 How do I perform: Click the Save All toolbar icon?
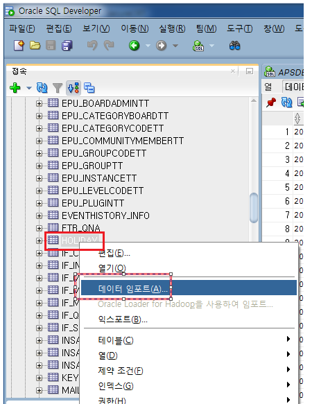(67, 46)
